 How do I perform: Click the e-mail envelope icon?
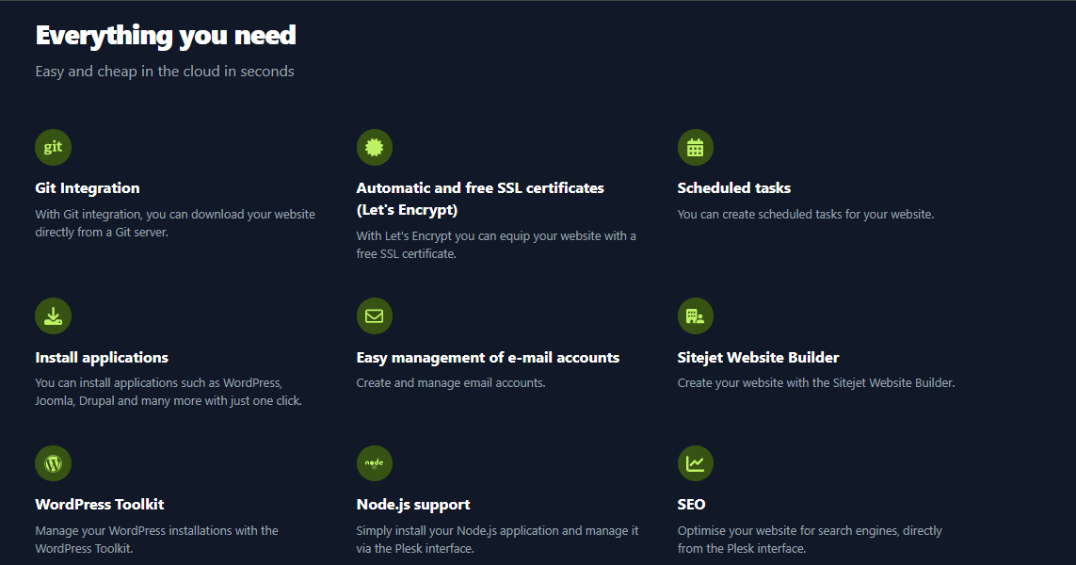pos(374,315)
